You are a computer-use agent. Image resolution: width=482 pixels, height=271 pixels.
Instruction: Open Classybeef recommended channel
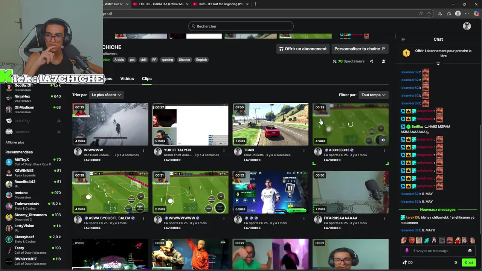pyautogui.click(x=33, y=239)
